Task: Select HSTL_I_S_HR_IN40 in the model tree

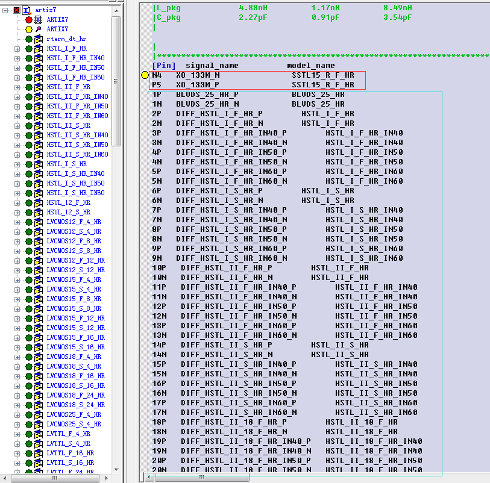Action: 75,174
